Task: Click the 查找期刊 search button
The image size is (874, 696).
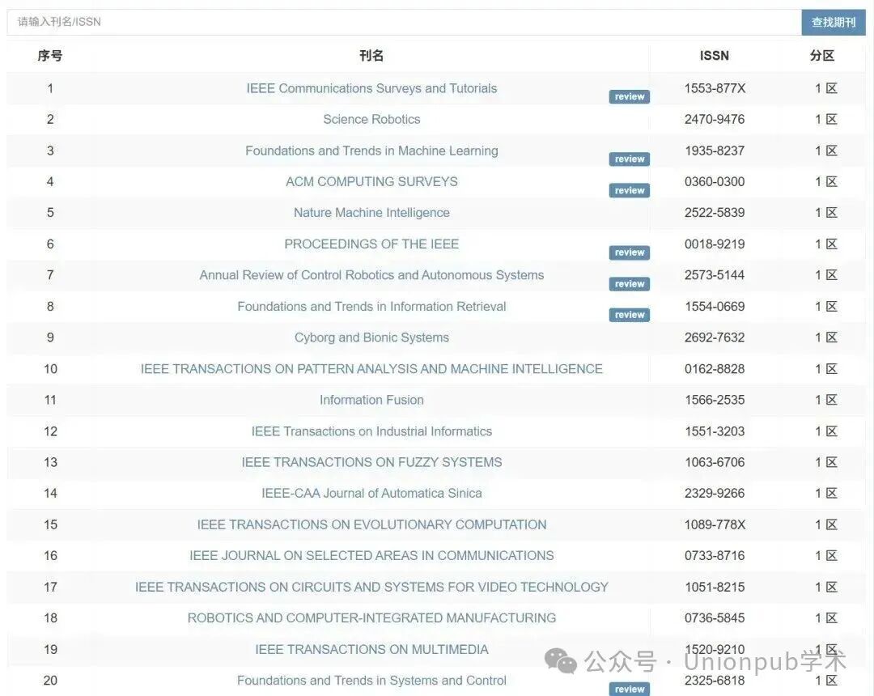Action: click(x=834, y=23)
